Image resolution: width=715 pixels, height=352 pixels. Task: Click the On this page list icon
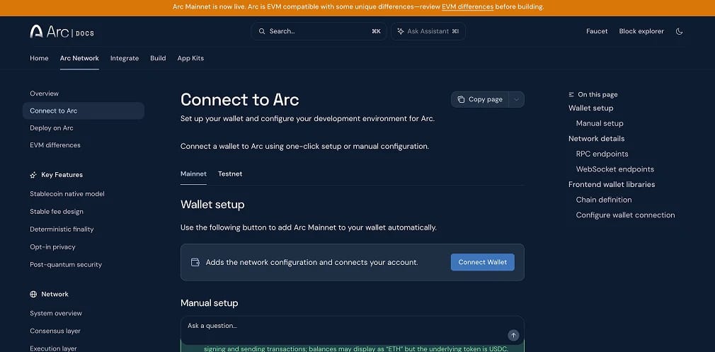pos(571,94)
